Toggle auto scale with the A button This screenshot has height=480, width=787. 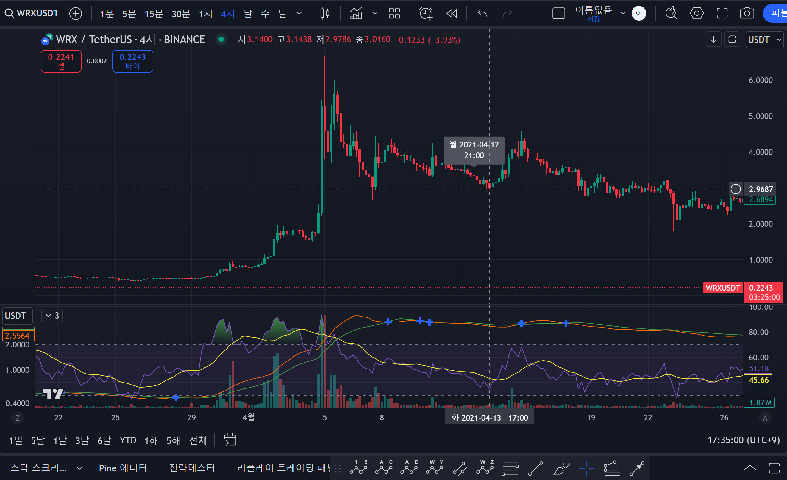coord(765,418)
